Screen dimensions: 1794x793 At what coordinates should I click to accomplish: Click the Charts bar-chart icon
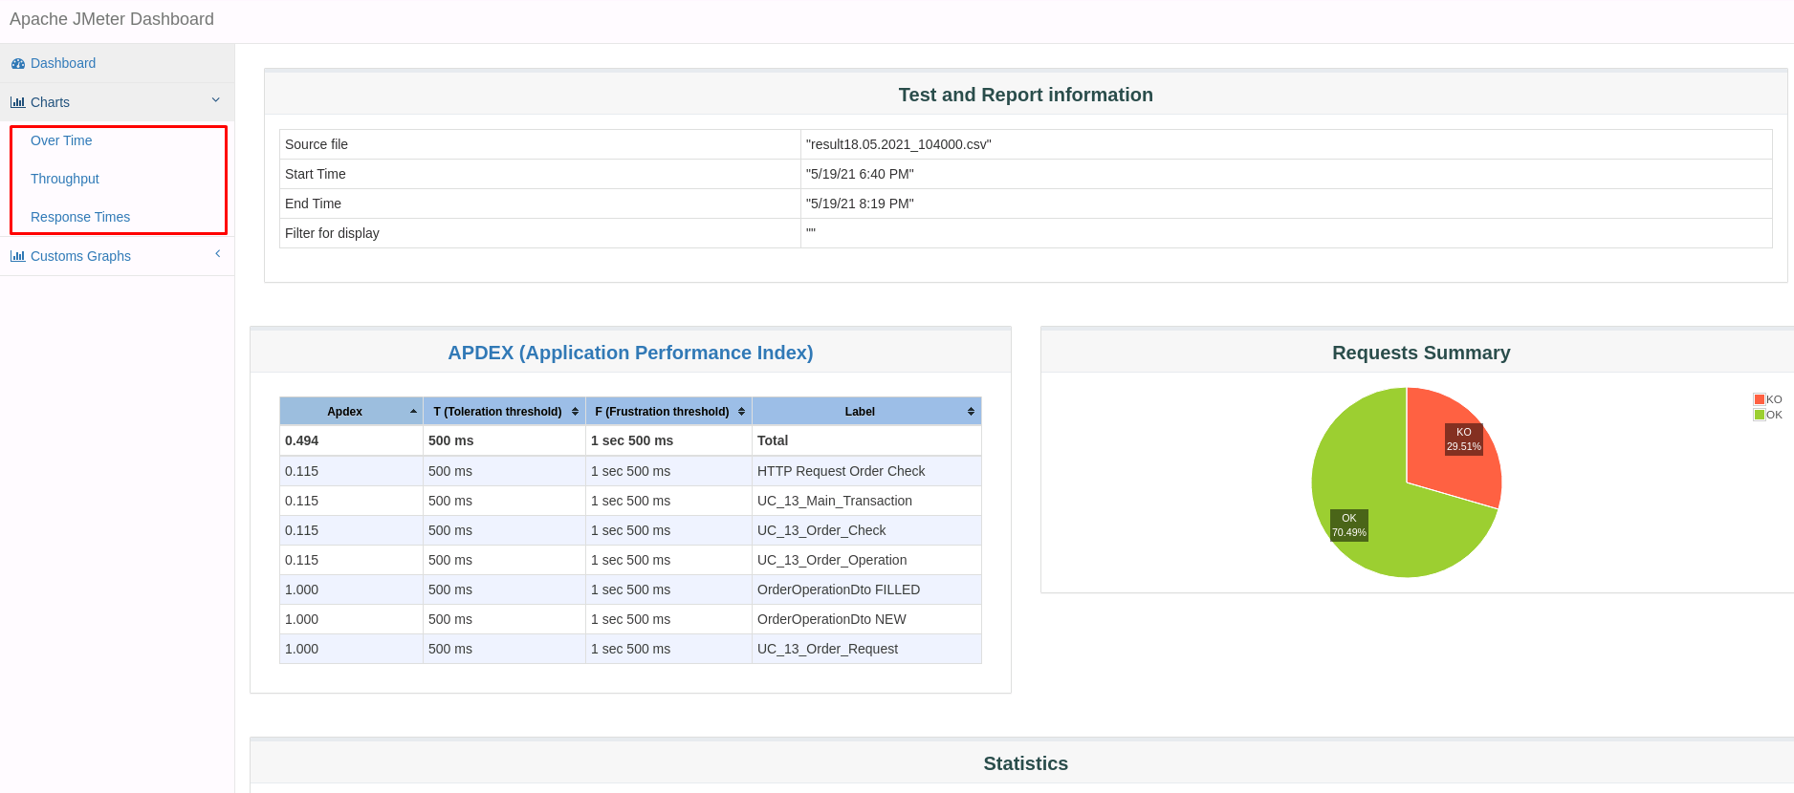point(18,102)
